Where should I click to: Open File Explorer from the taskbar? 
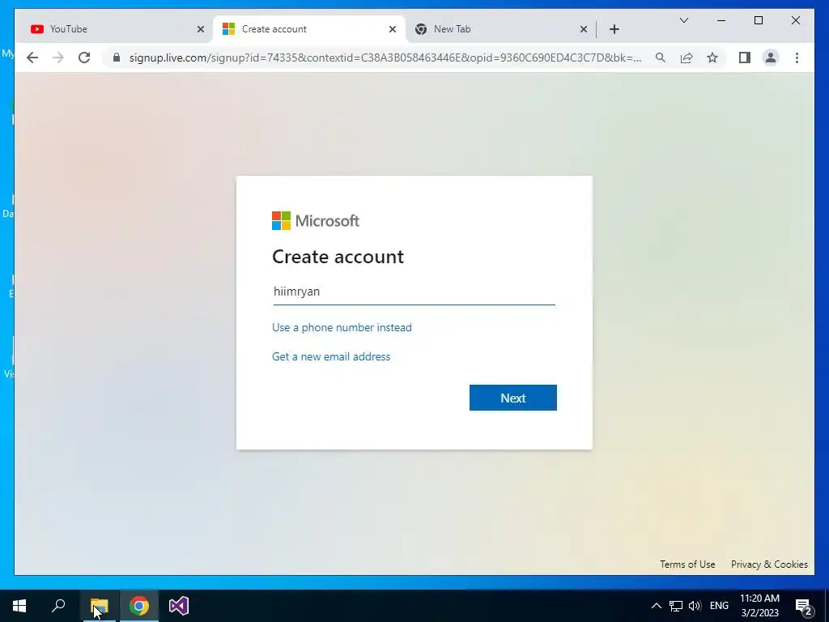pos(99,606)
